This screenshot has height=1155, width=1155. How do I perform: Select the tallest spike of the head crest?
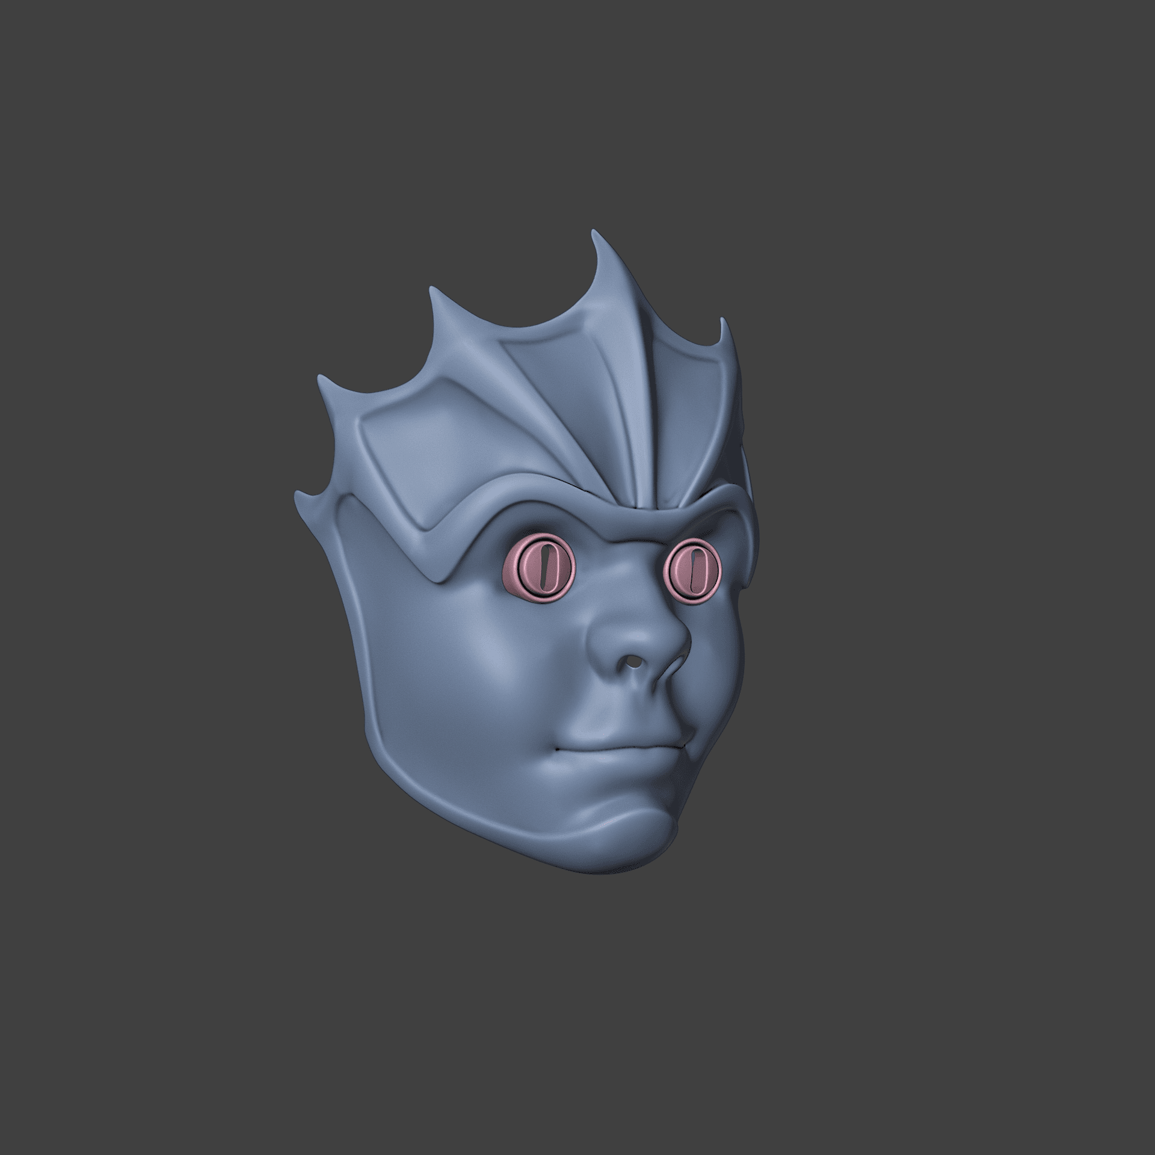[x=615, y=271]
